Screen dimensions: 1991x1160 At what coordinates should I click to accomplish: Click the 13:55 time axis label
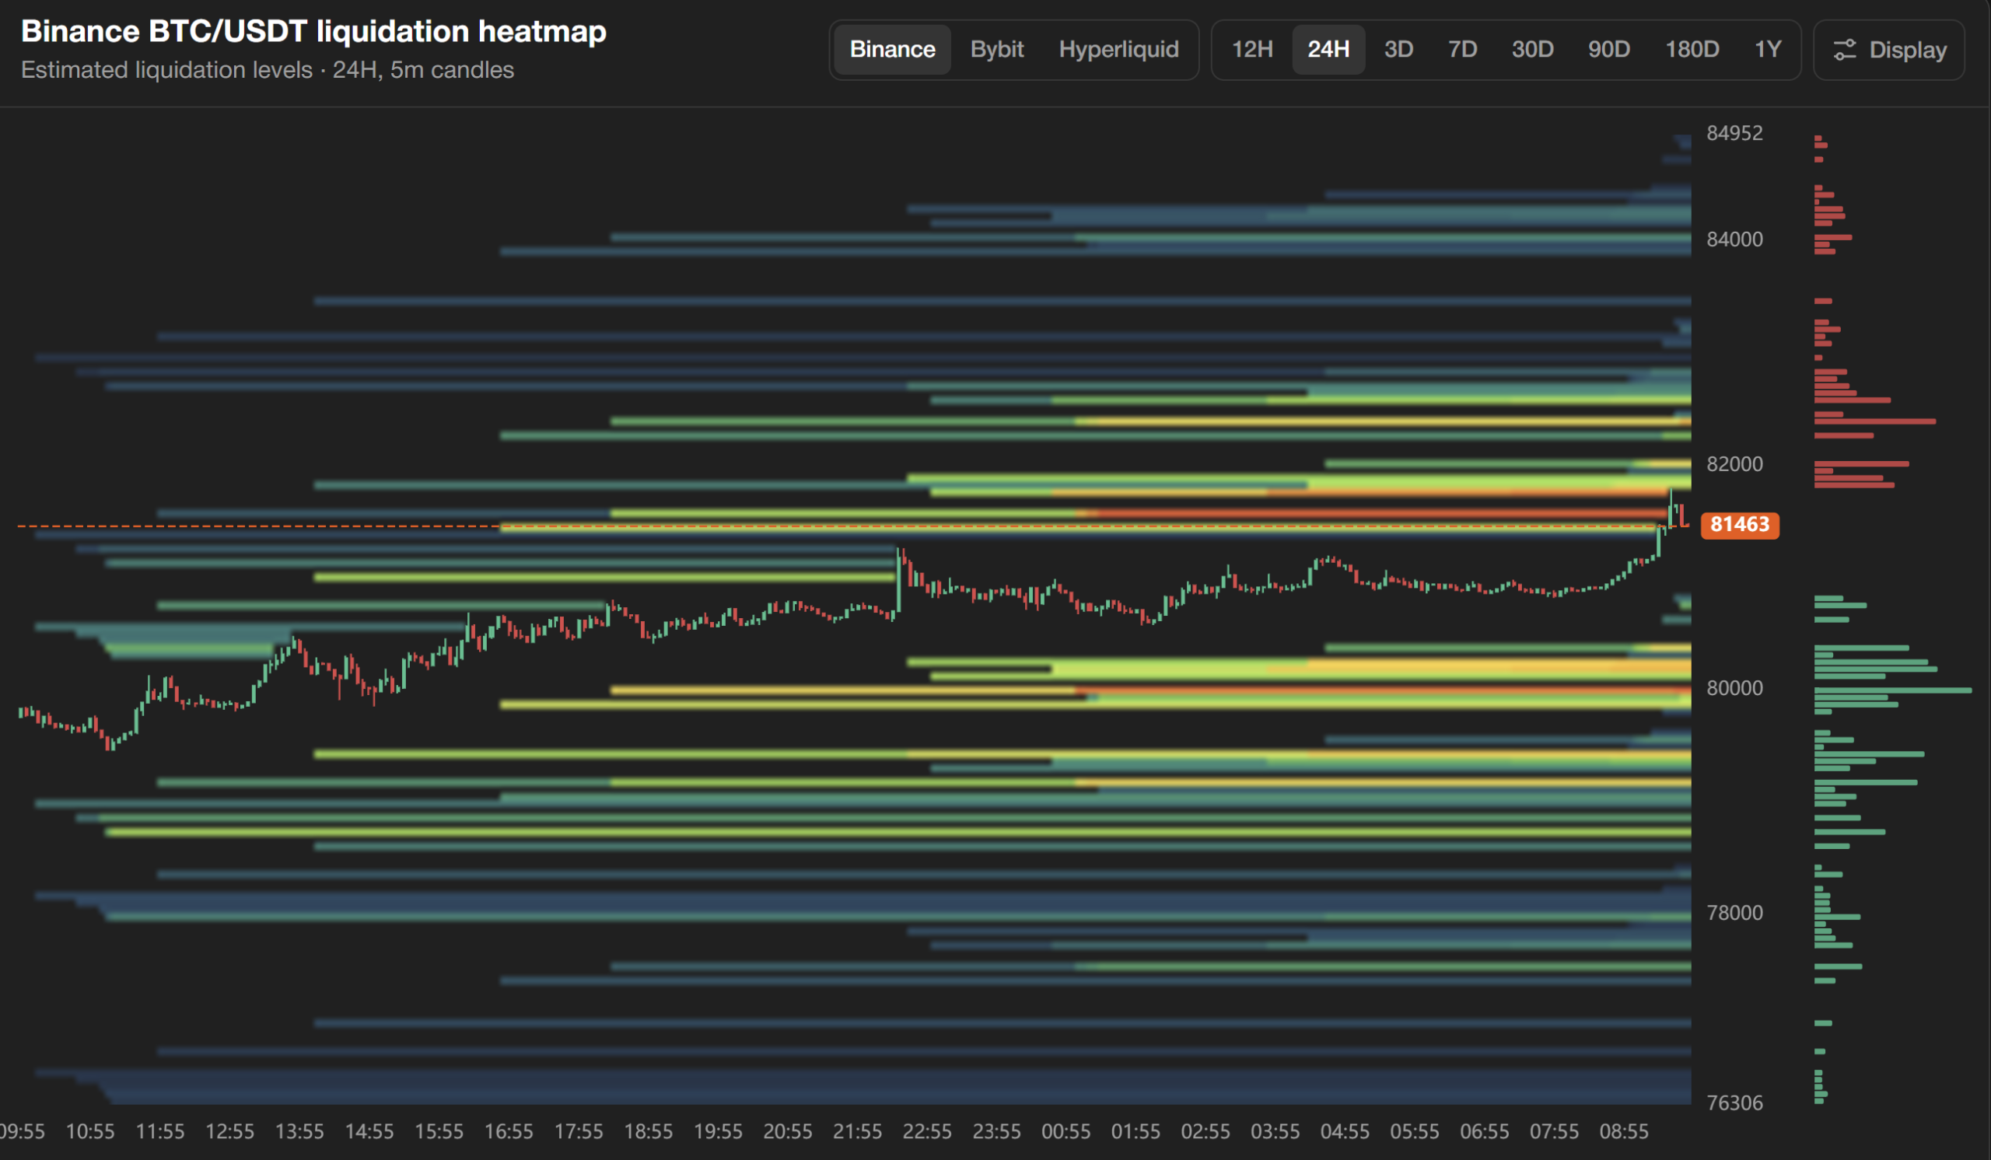pyautogui.click(x=299, y=1131)
